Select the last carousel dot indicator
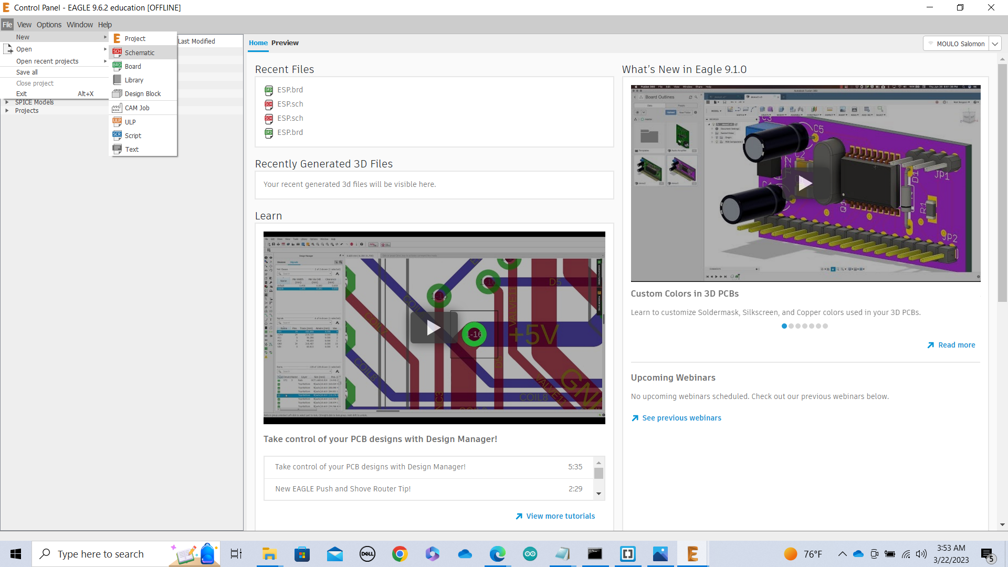The image size is (1008, 567). [825, 326]
